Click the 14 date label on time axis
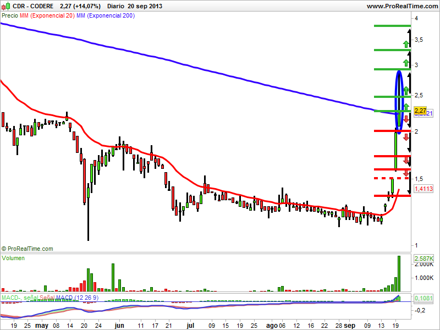 tap(70, 326)
